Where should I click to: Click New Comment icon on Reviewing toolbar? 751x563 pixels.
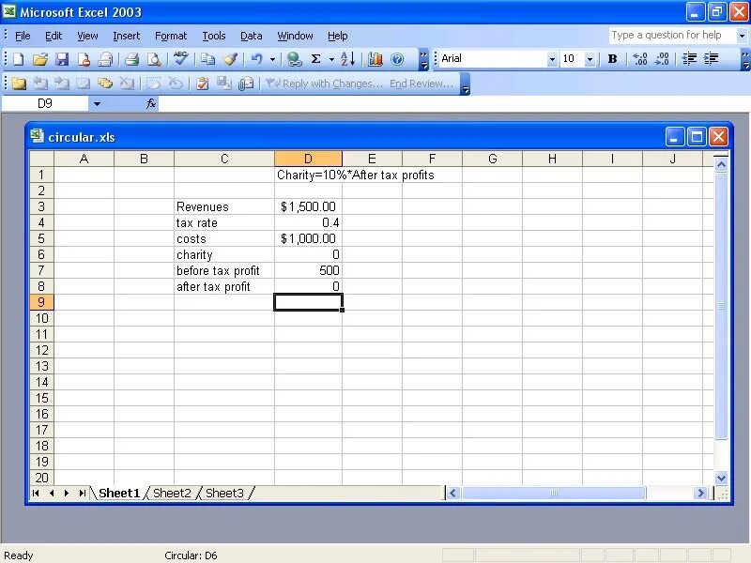tap(18, 84)
